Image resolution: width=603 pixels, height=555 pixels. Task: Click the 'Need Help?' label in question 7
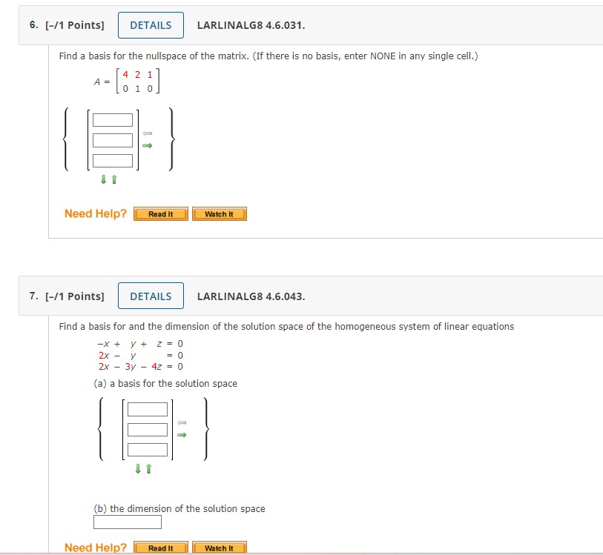(x=96, y=548)
